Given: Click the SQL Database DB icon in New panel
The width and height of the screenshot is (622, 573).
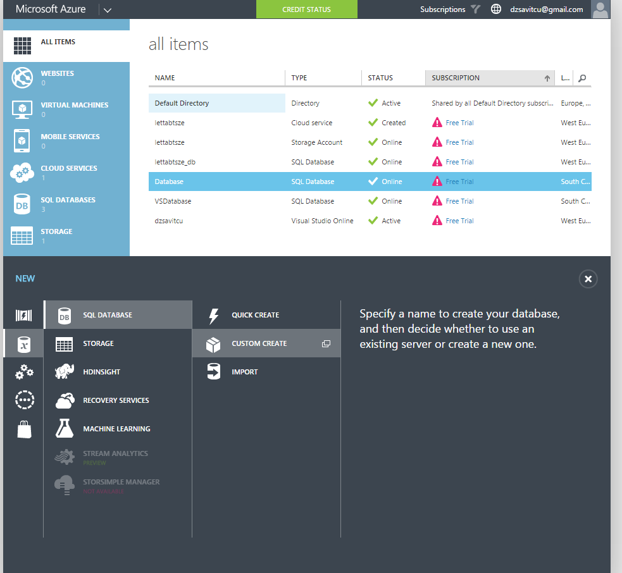Looking at the screenshot, I should click(65, 316).
